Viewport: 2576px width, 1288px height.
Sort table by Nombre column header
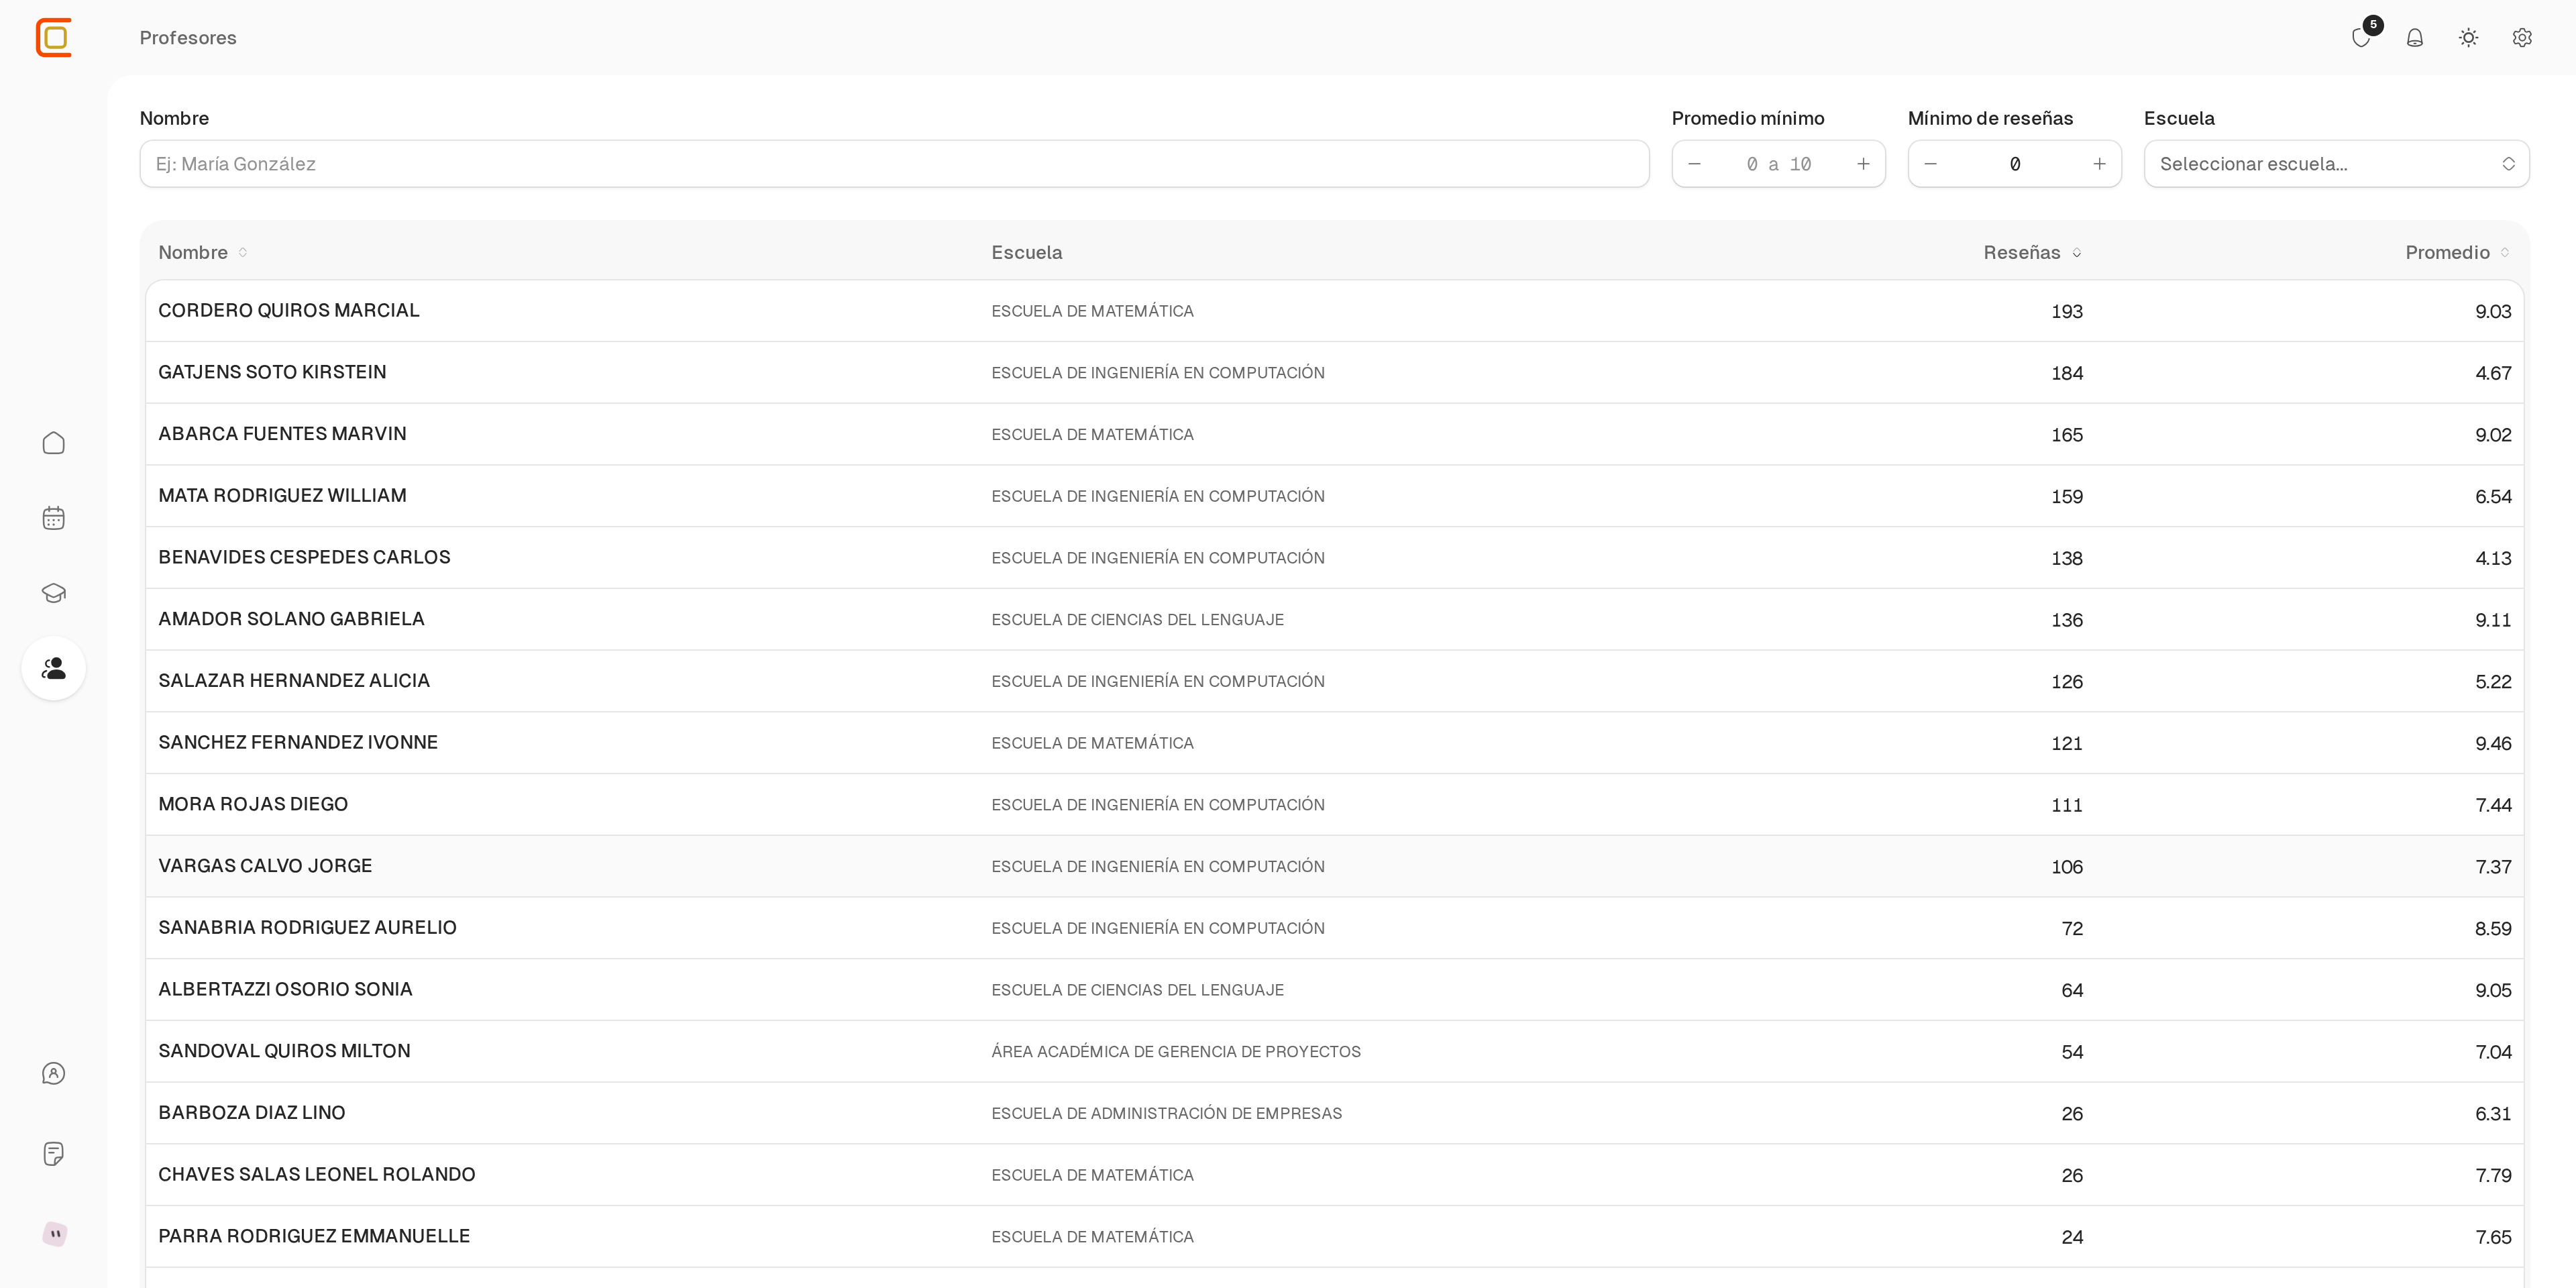[203, 253]
